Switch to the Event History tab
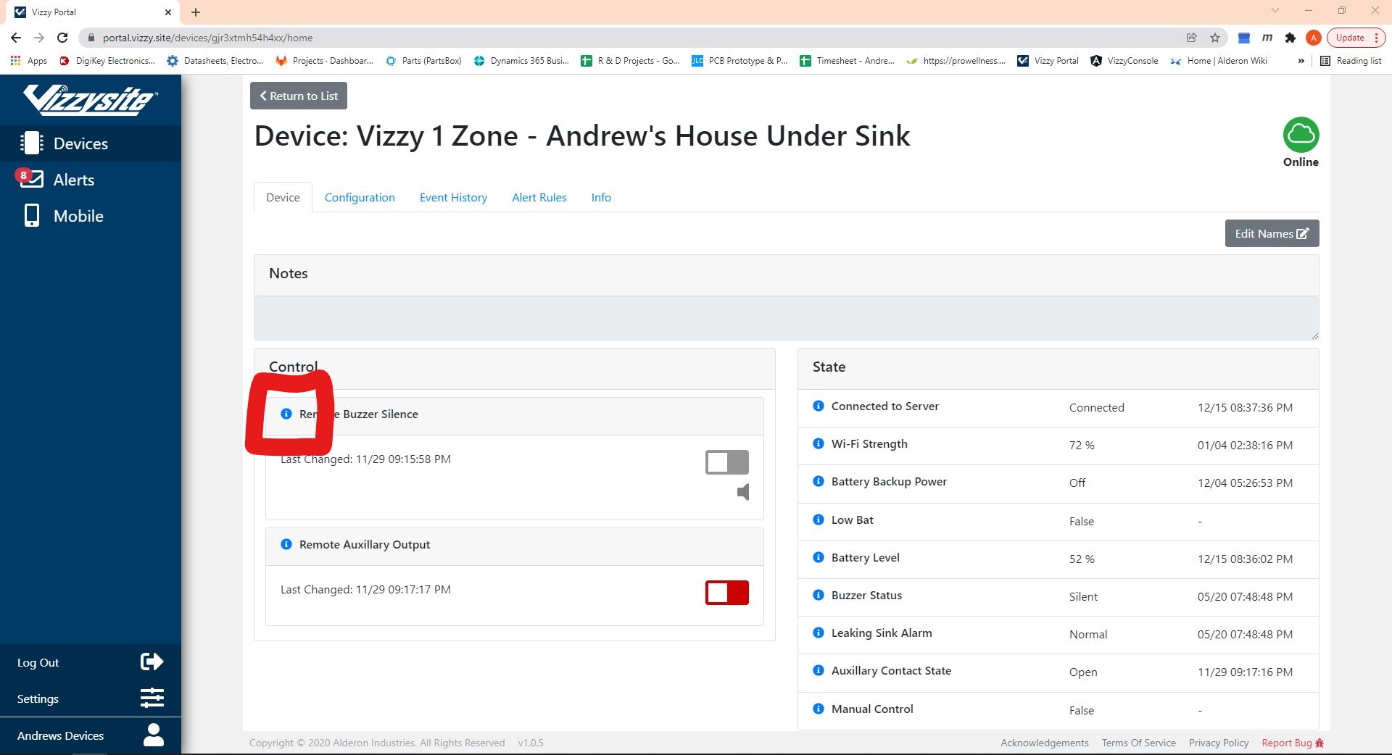Image resolution: width=1392 pixels, height=755 pixels. (453, 197)
